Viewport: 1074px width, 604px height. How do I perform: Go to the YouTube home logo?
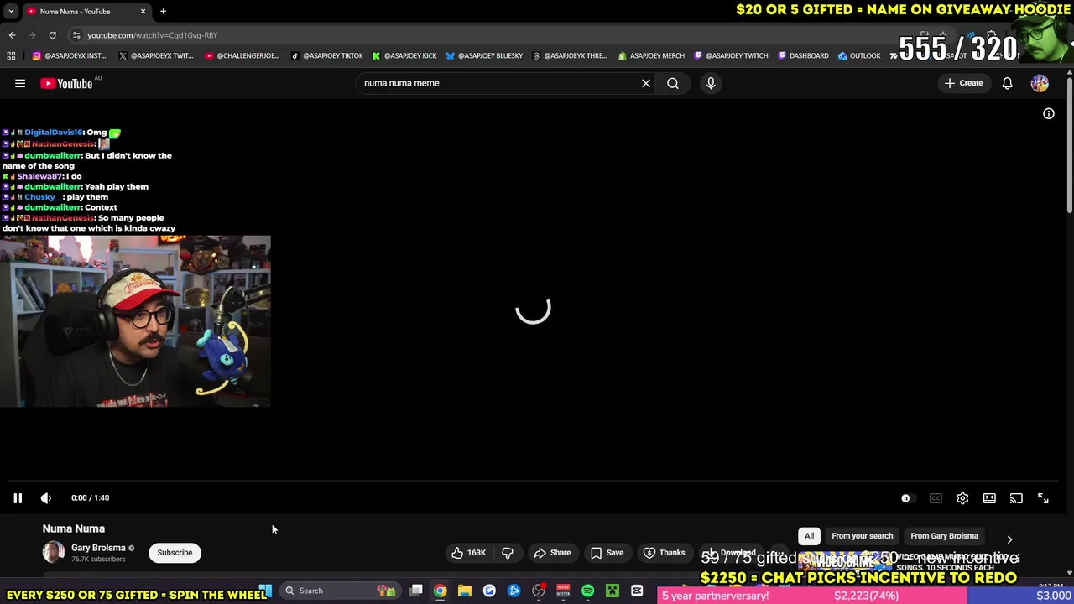click(x=66, y=83)
